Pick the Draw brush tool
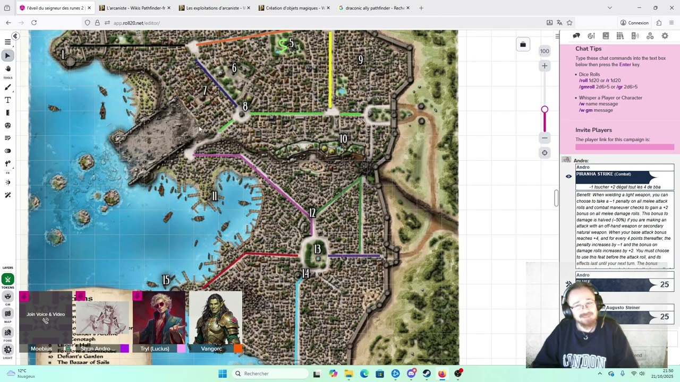This screenshot has height=382, width=680. pyautogui.click(x=7, y=88)
